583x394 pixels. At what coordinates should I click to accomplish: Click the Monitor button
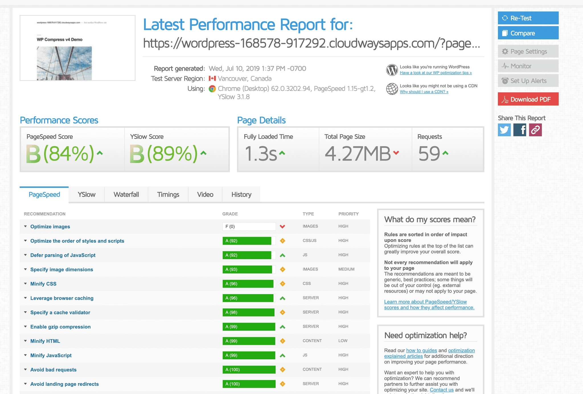click(x=528, y=66)
